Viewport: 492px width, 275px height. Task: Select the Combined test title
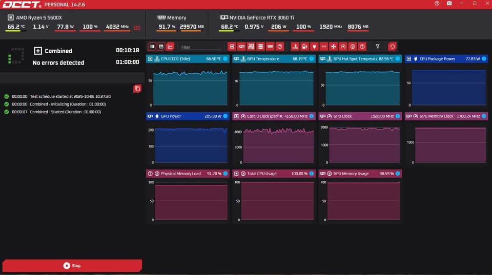[58, 51]
